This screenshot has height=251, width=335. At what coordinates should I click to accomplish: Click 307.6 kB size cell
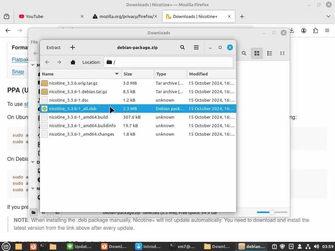click(x=132, y=117)
